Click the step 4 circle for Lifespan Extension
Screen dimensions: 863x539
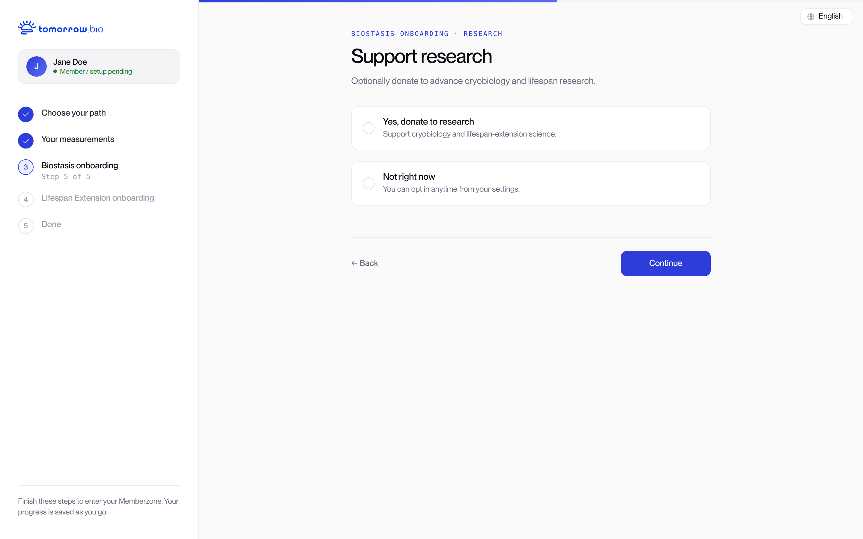26,199
